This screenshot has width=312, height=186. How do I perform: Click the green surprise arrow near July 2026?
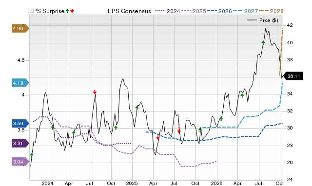point(263,42)
